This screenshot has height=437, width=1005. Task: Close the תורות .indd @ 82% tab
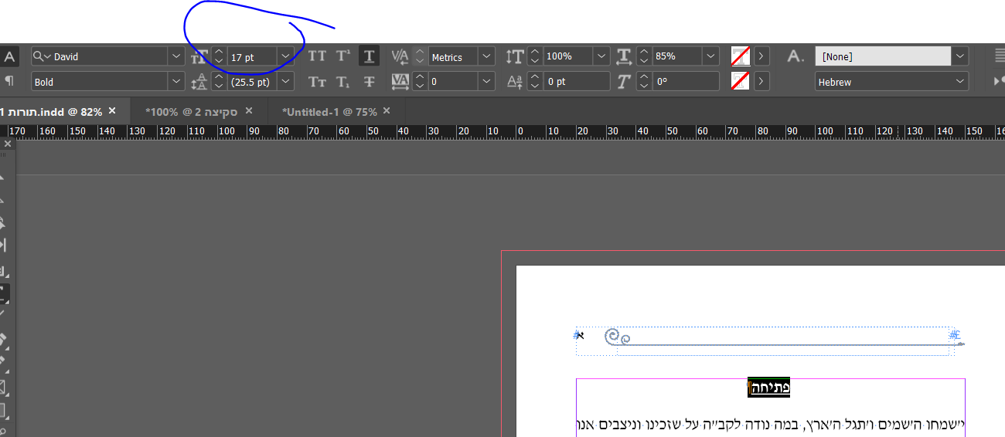[x=112, y=111]
